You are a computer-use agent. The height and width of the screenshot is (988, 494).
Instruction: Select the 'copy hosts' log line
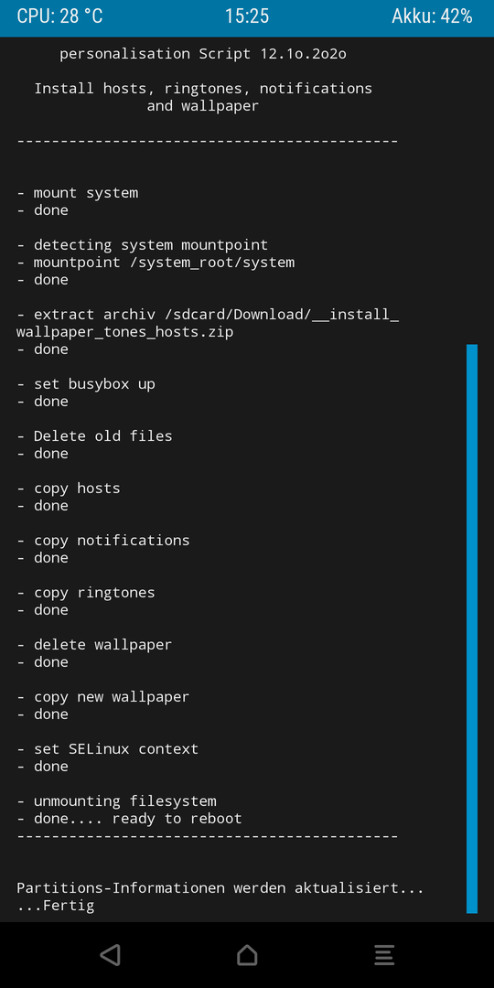68,489
